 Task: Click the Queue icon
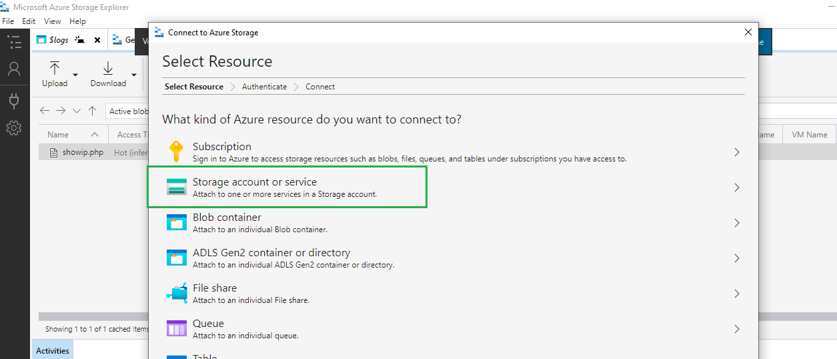click(177, 328)
